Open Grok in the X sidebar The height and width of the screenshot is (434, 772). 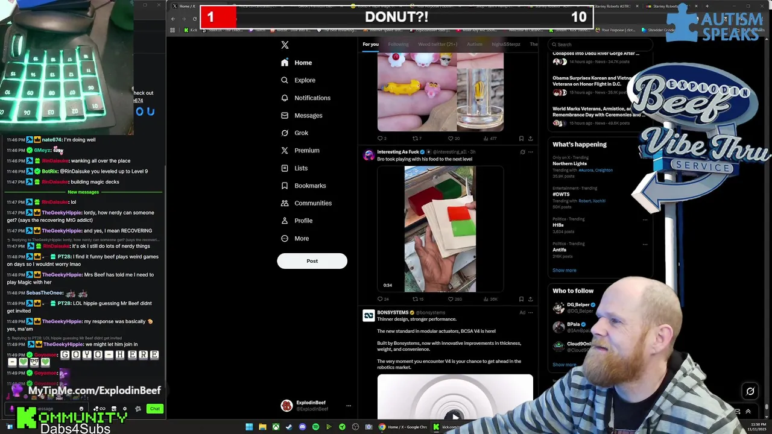(294, 133)
